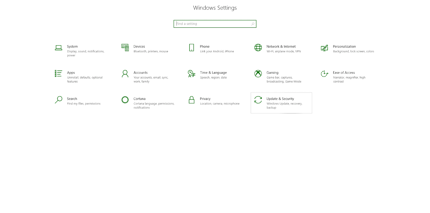Click 'Display, sound, notifications, power' text

coord(86,53)
